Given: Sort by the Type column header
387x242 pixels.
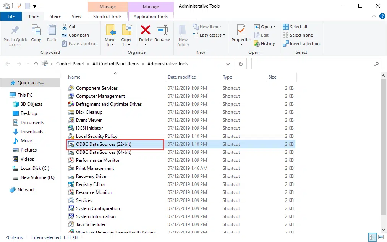Looking at the screenshot, I should (x=243, y=77).
